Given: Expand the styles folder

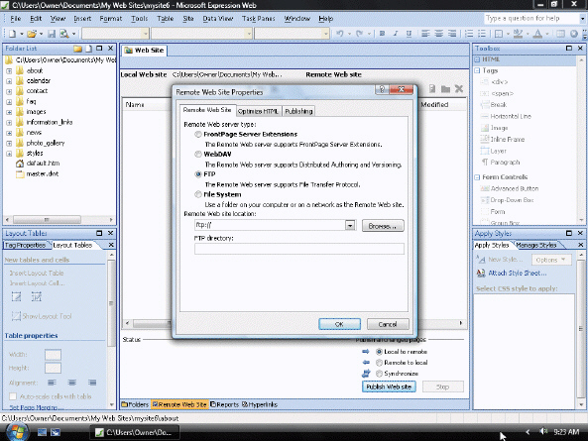Looking at the screenshot, I should (x=9, y=154).
